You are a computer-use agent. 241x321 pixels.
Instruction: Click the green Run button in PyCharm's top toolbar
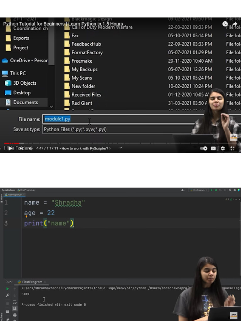point(212,190)
